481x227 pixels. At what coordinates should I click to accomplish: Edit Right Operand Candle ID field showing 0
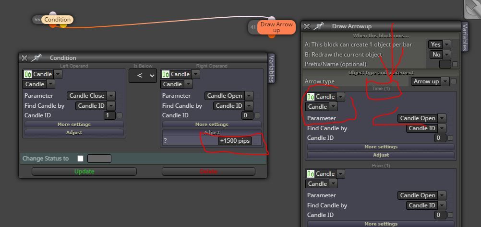(248, 115)
